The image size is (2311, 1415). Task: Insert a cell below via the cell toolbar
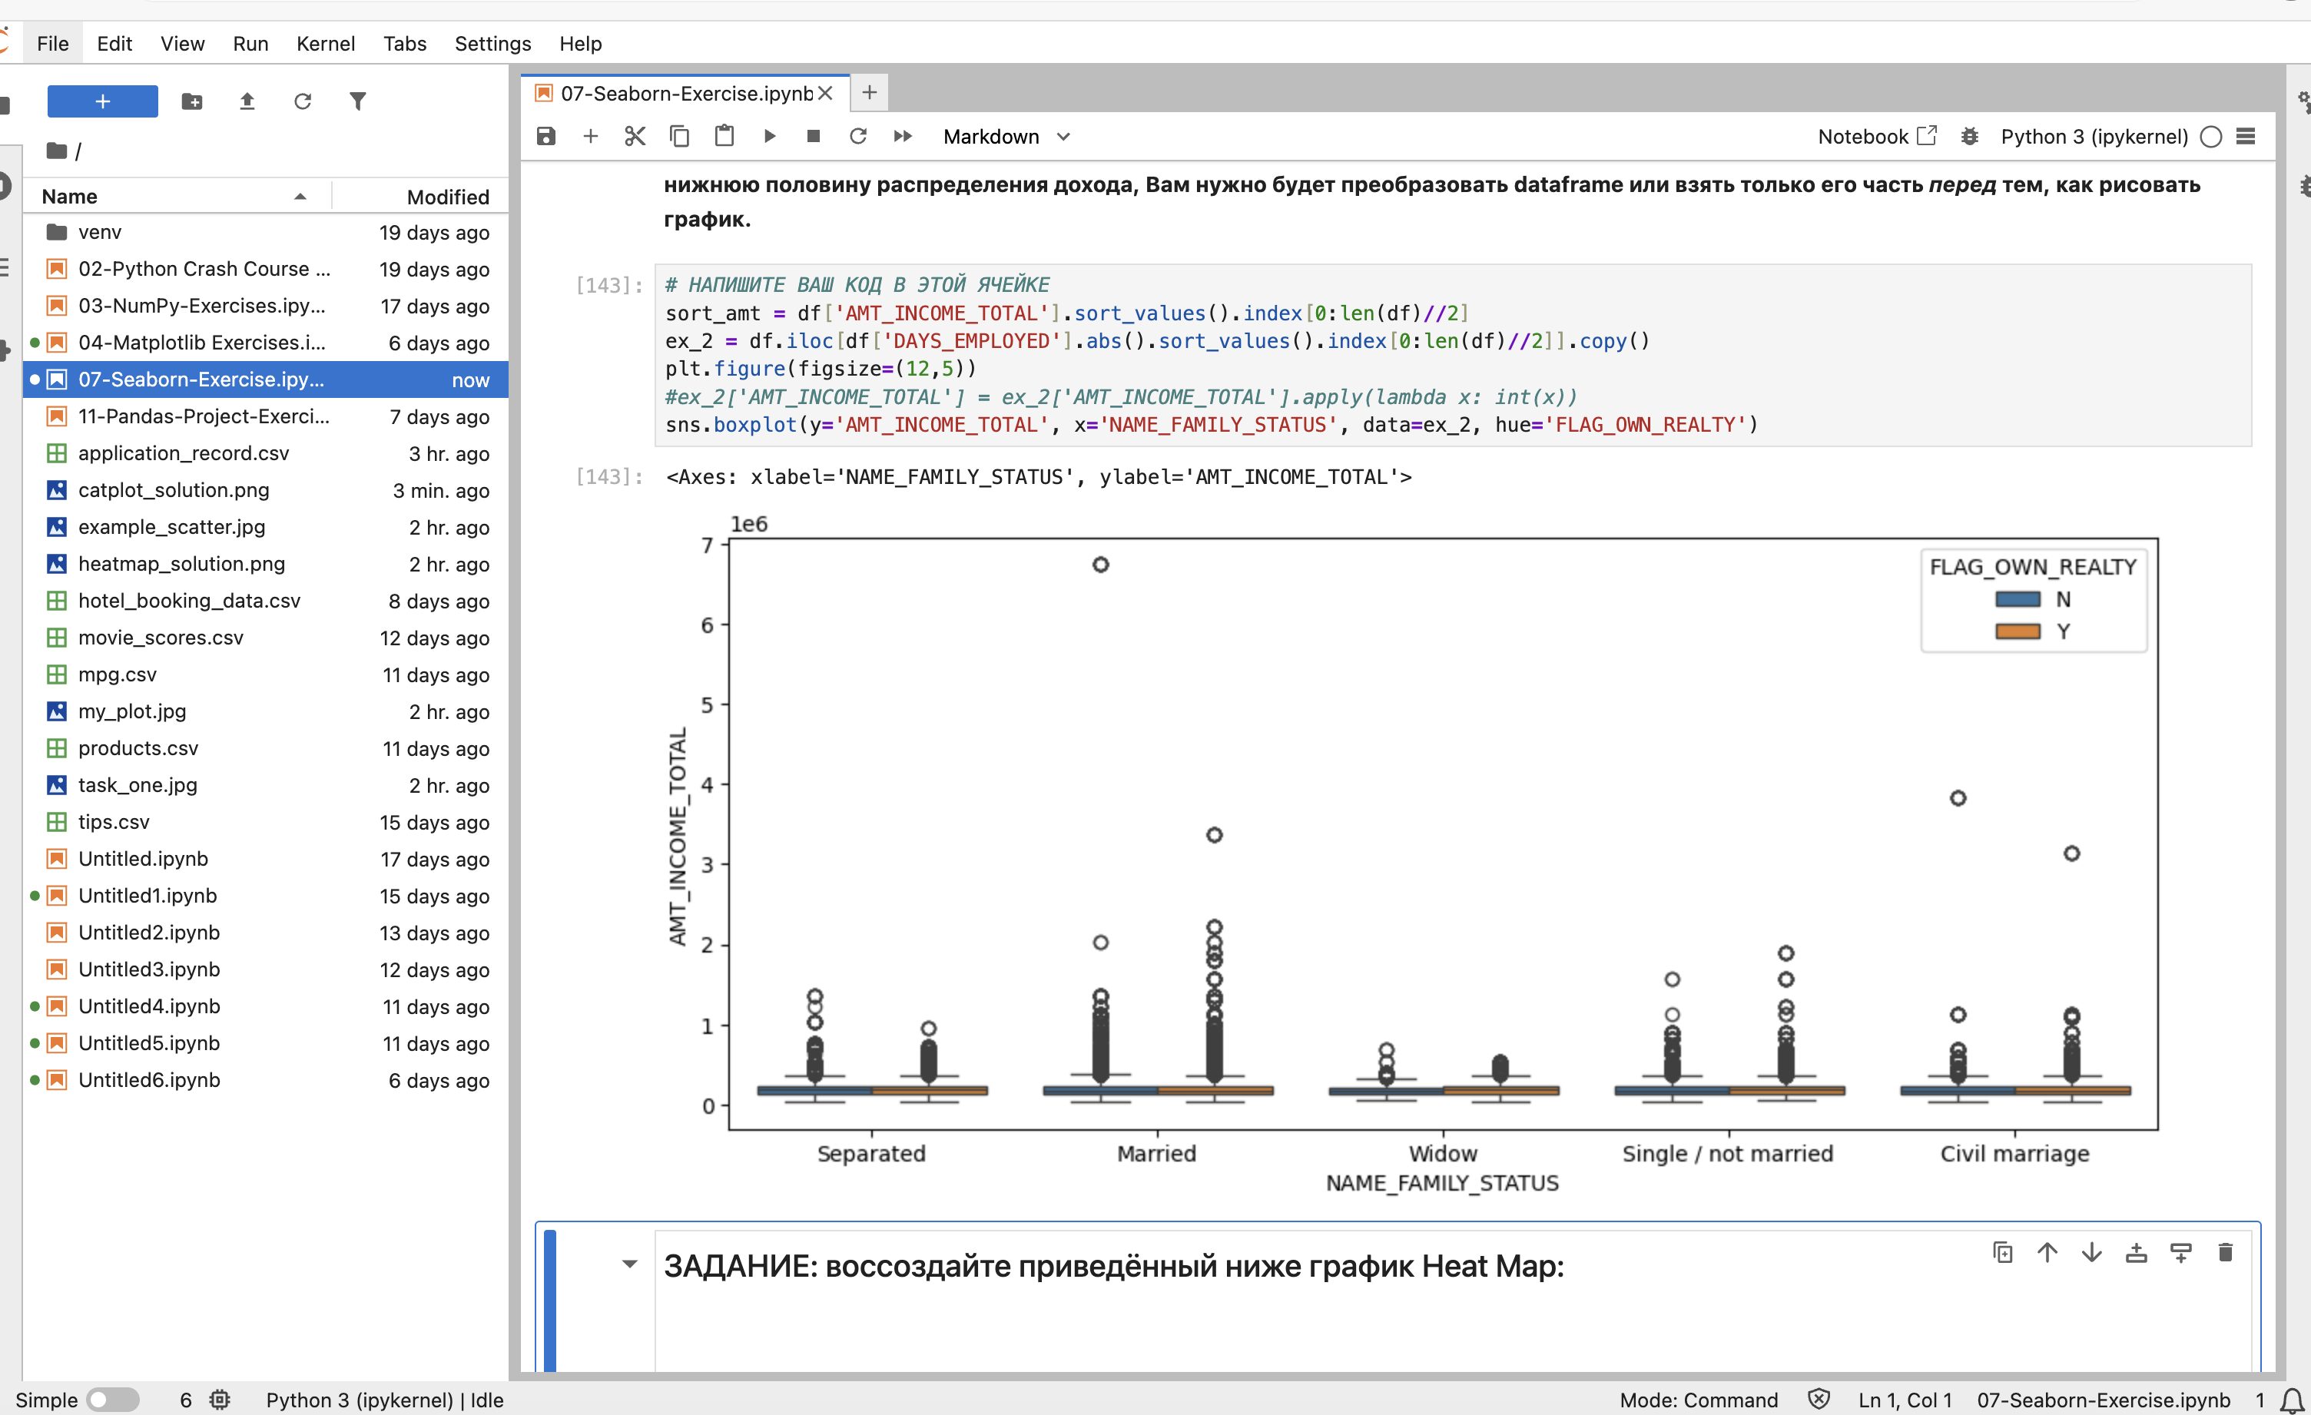click(x=2182, y=1253)
